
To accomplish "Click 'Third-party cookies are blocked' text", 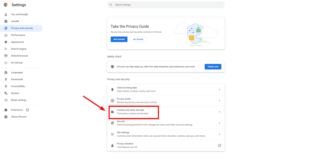I will (133, 114).
